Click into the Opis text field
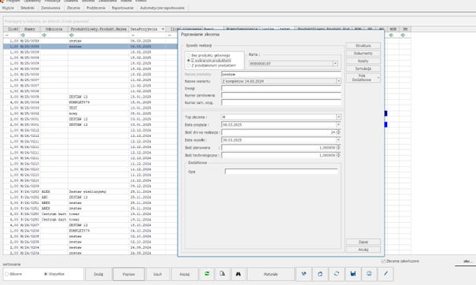 pos(281,172)
